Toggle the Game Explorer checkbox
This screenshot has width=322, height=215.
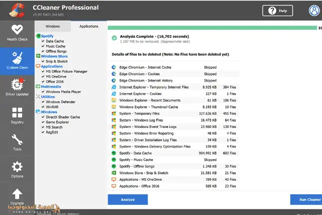[43, 122]
